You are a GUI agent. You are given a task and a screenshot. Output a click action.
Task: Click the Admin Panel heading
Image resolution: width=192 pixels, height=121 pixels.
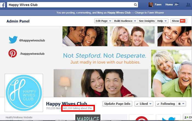pos(18,21)
